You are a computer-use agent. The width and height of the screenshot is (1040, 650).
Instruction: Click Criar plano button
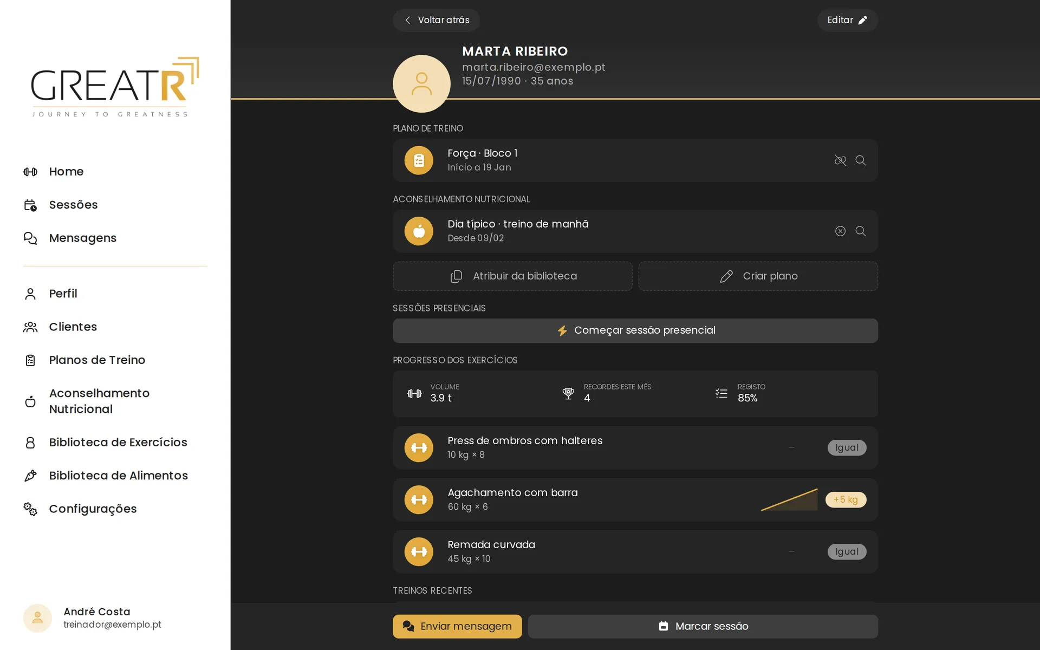[758, 276]
